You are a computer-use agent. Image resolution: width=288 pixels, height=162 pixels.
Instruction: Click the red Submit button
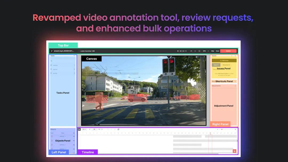point(229,51)
